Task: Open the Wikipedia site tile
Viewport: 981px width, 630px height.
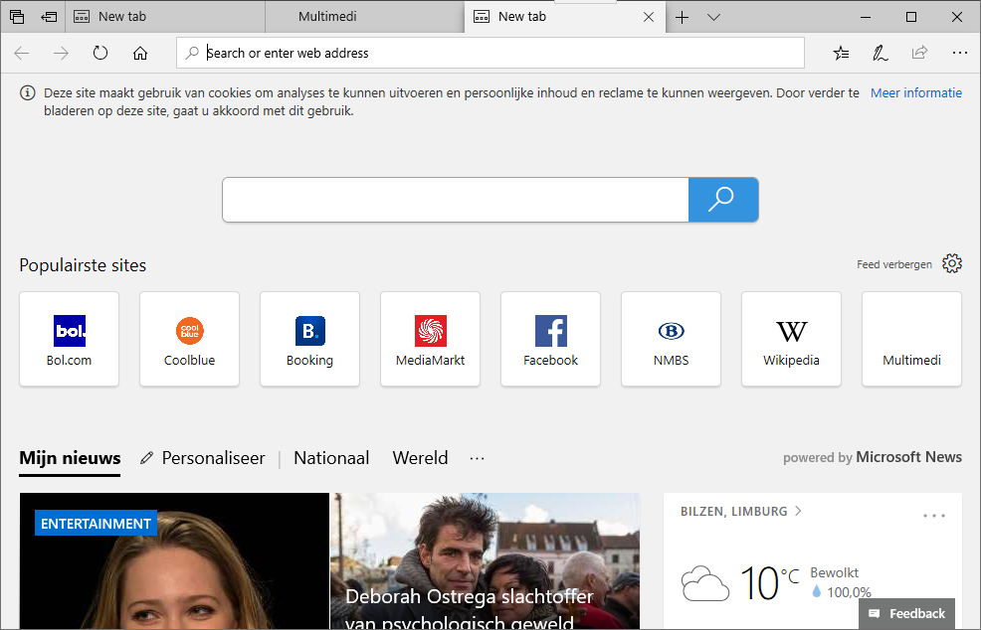Action: pyautogui.click(x=791, y=339)
